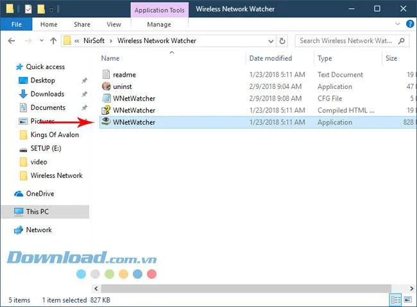Select the WNetWatcher compiled HTML help icon
Image resolution: width=417 pixels, height=307 pixels.
[106, 110]
